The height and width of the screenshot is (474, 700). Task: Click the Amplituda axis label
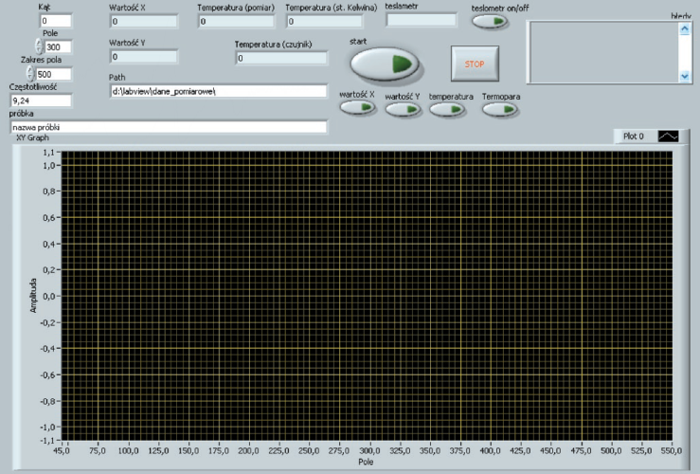[33, 295]
